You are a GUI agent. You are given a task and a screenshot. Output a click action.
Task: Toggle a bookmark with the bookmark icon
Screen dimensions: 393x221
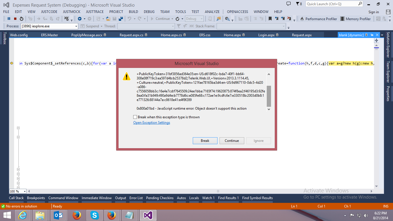coord(270,19)
